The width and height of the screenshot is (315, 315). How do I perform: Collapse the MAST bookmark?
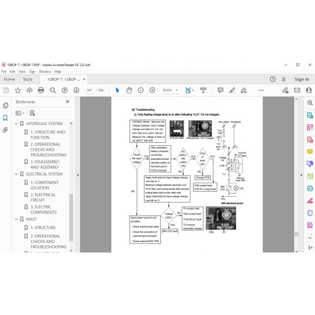tap(16, 220)
